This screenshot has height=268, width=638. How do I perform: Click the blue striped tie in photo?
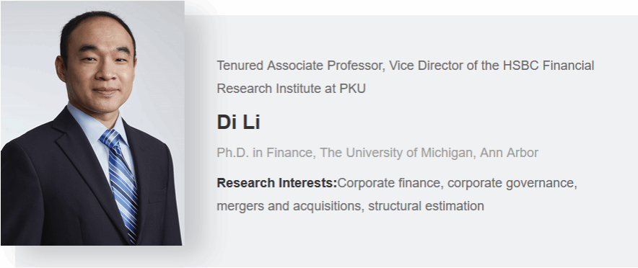[x=122, y=183]
